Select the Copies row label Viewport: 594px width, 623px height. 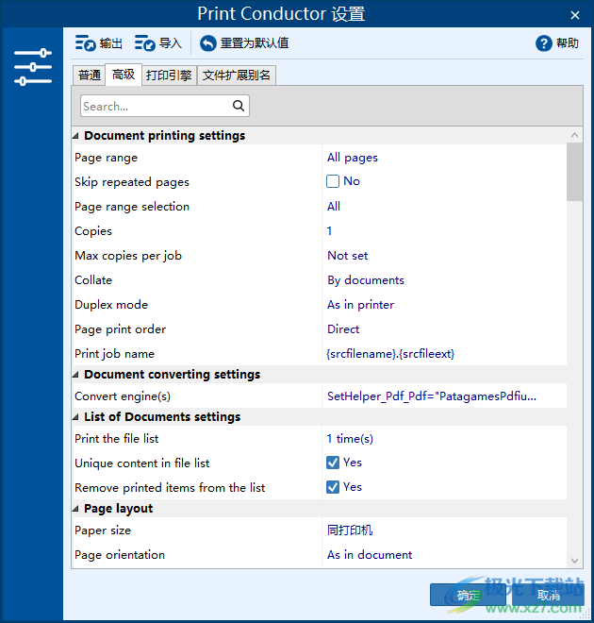point(93,231)
